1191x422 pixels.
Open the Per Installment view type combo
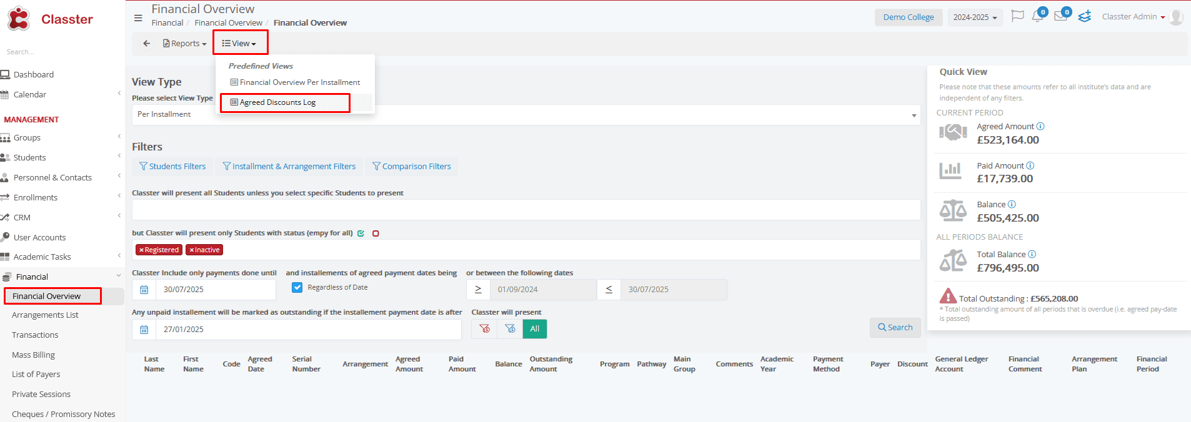click(x=526, y=115)
